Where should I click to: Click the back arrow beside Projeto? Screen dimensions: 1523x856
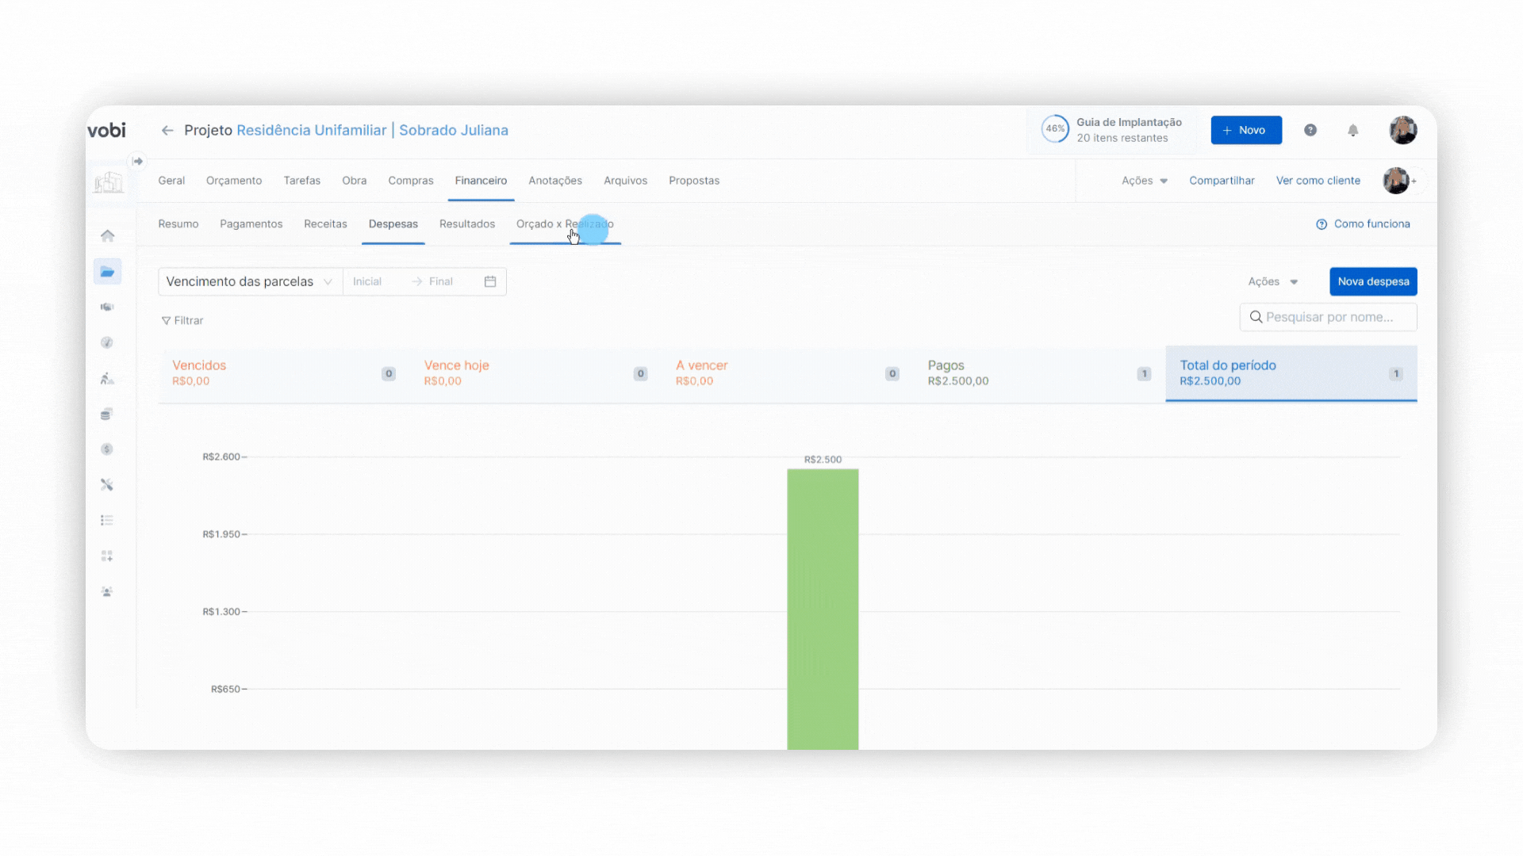[x=167, y=131]
